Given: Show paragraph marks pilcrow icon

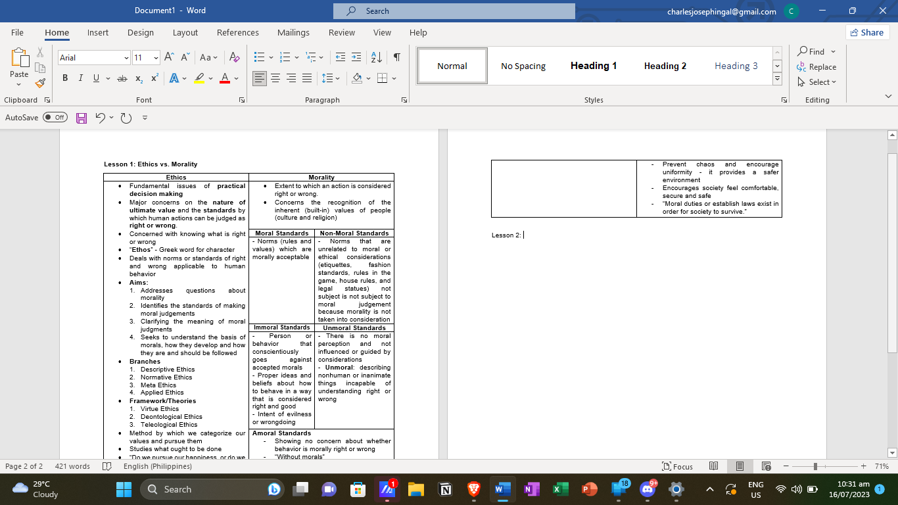Looking at the screenshot, I should coord(396,57).
